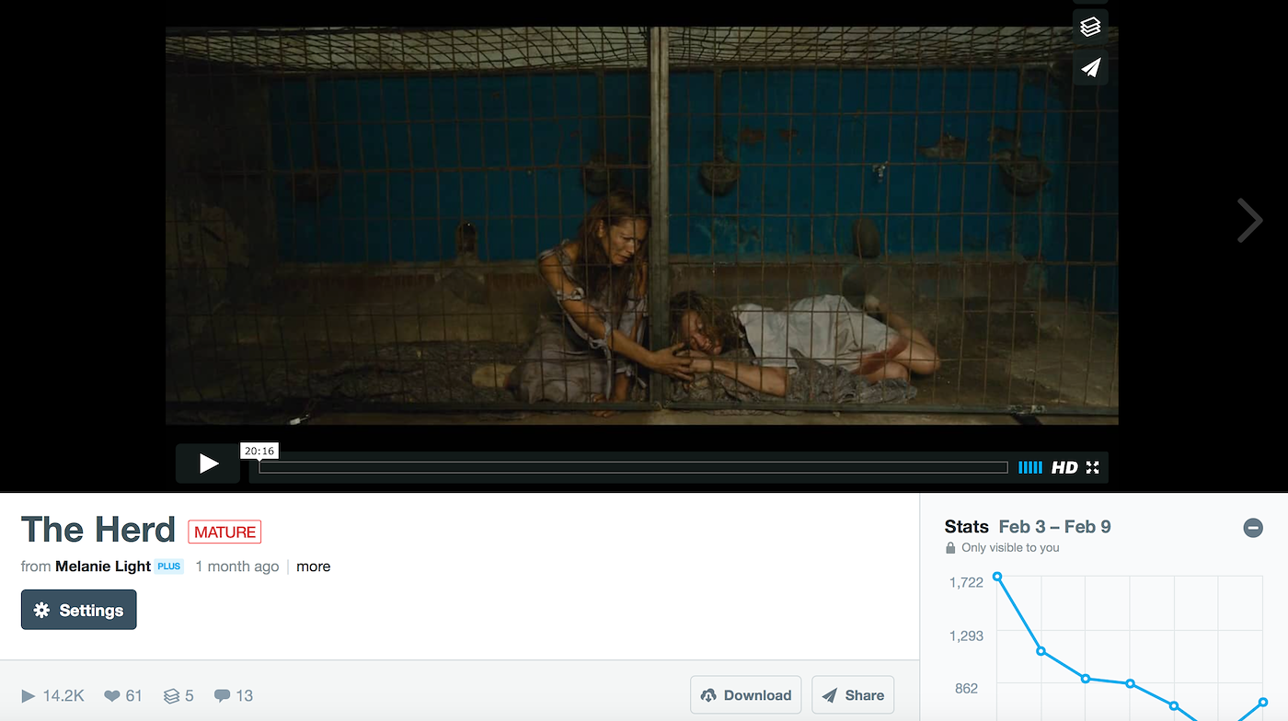
Task: Download the video
Action: click(x=746, y=695)
